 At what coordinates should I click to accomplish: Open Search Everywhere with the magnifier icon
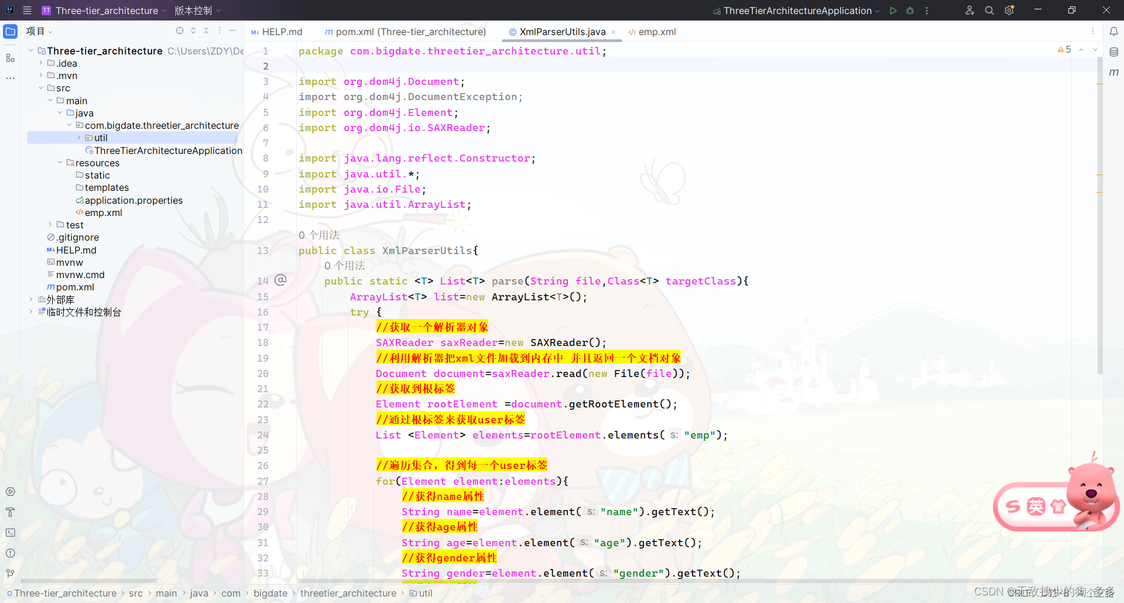989,11
